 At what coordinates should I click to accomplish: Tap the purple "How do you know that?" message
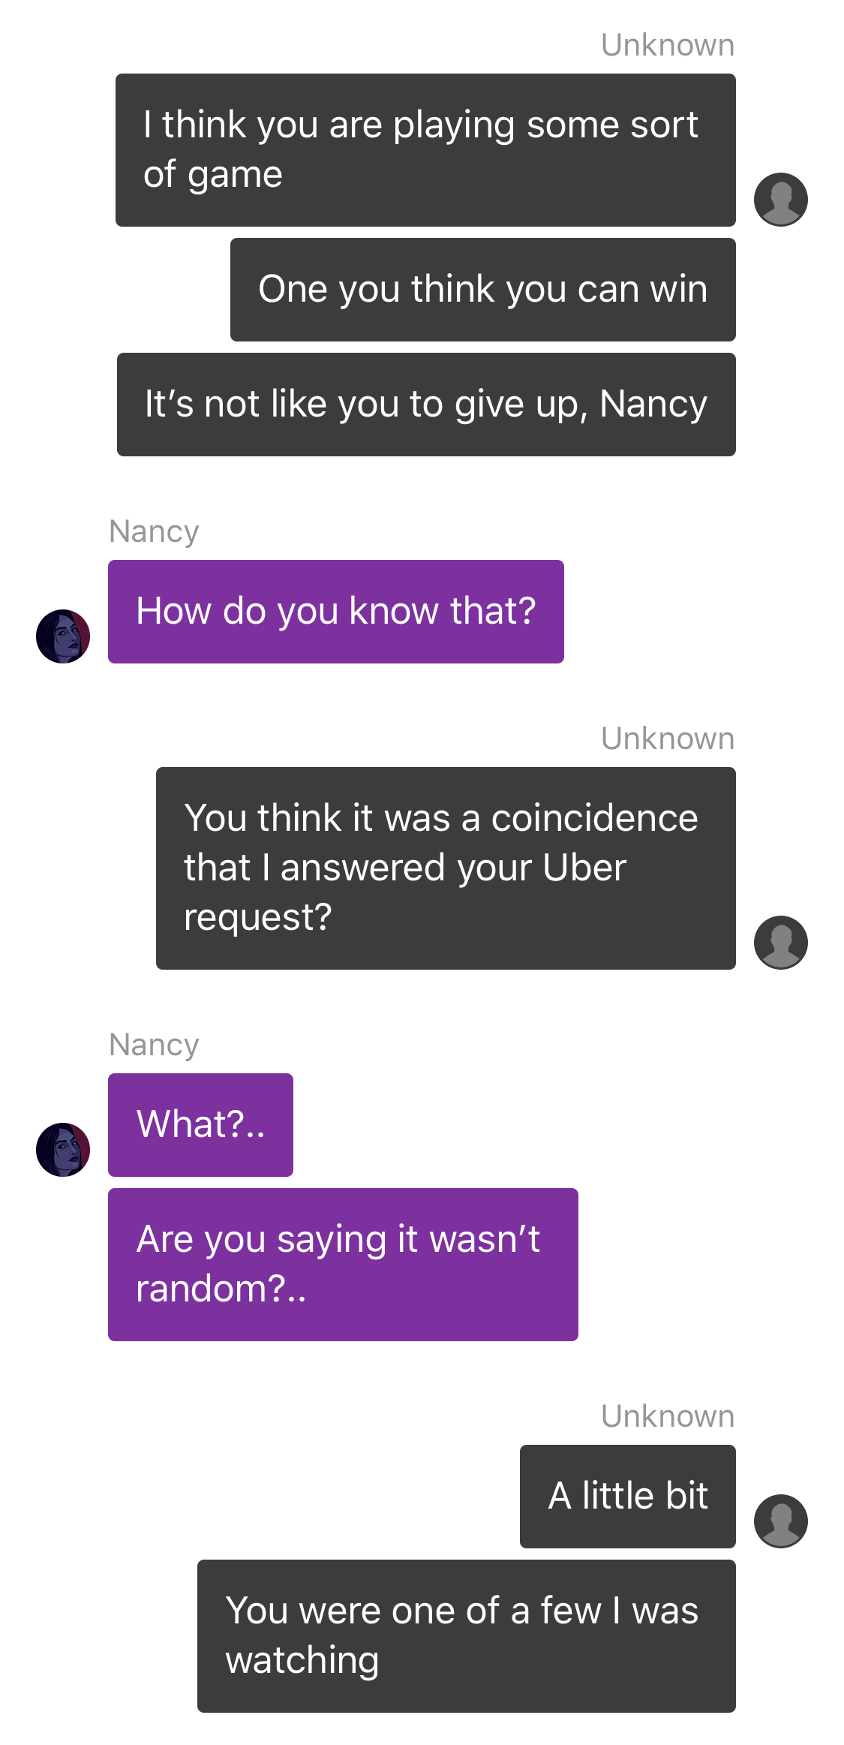pyautogui.click(x=336, y=612)
